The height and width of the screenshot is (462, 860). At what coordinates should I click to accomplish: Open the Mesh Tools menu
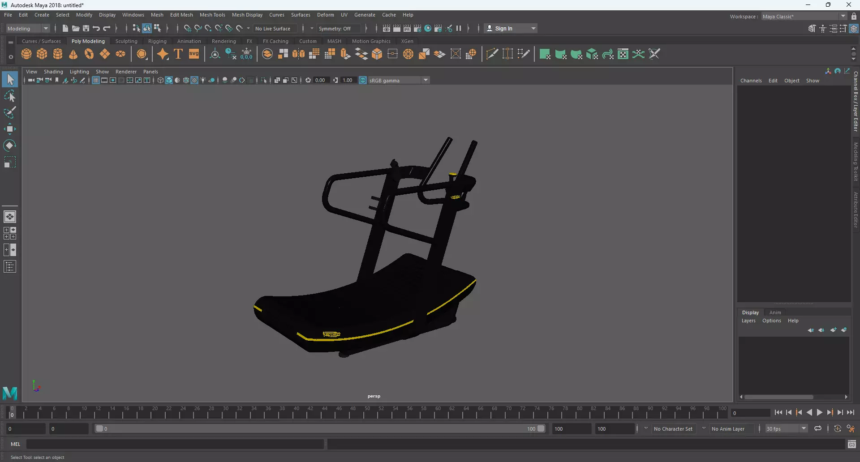[x=212, y=15]
